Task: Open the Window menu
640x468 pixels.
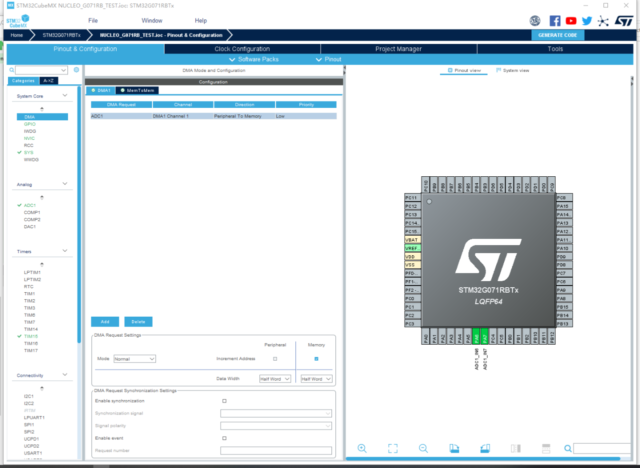Action: pos(151,20)
